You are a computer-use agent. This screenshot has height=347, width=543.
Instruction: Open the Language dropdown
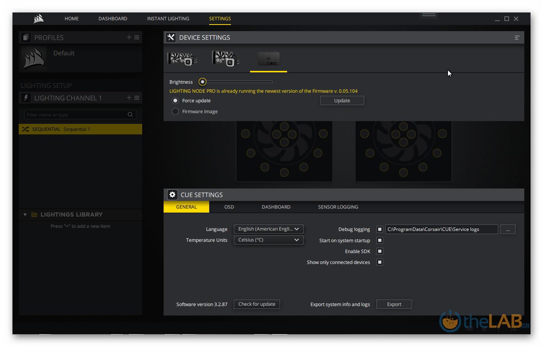pos(268,229)
